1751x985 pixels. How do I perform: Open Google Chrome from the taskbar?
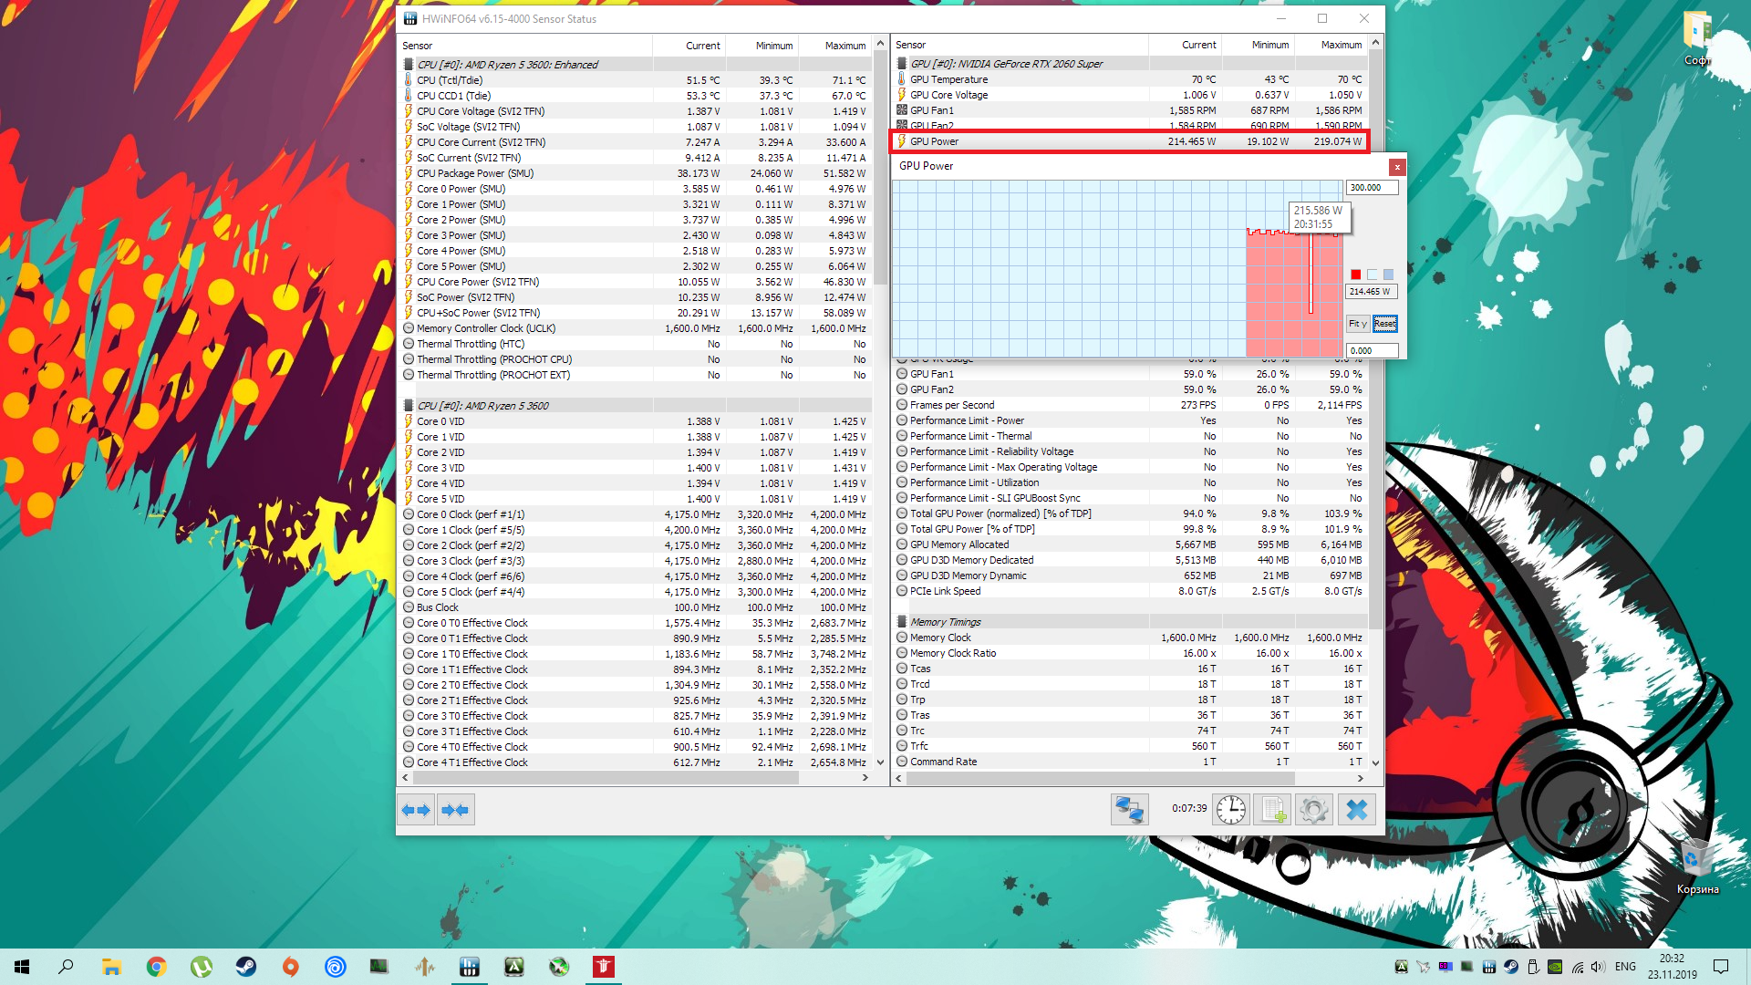(x=157, y=967)
